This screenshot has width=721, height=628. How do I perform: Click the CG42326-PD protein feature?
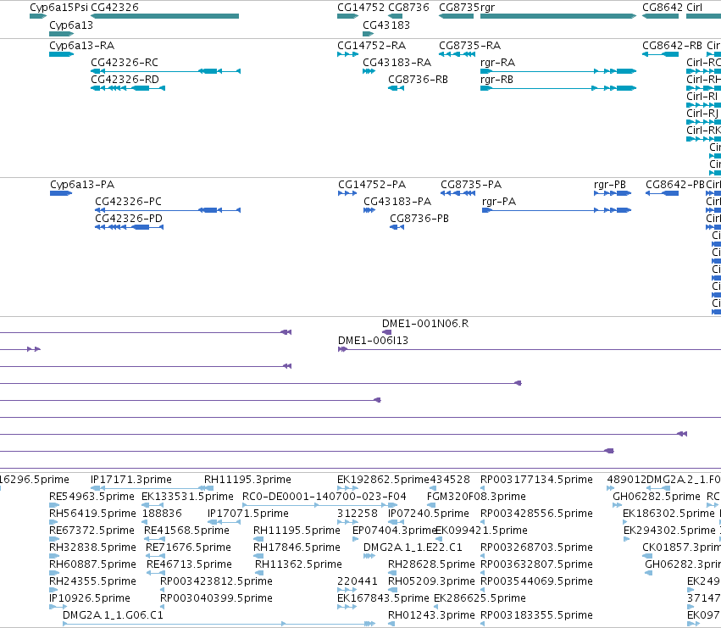[130, 227]
